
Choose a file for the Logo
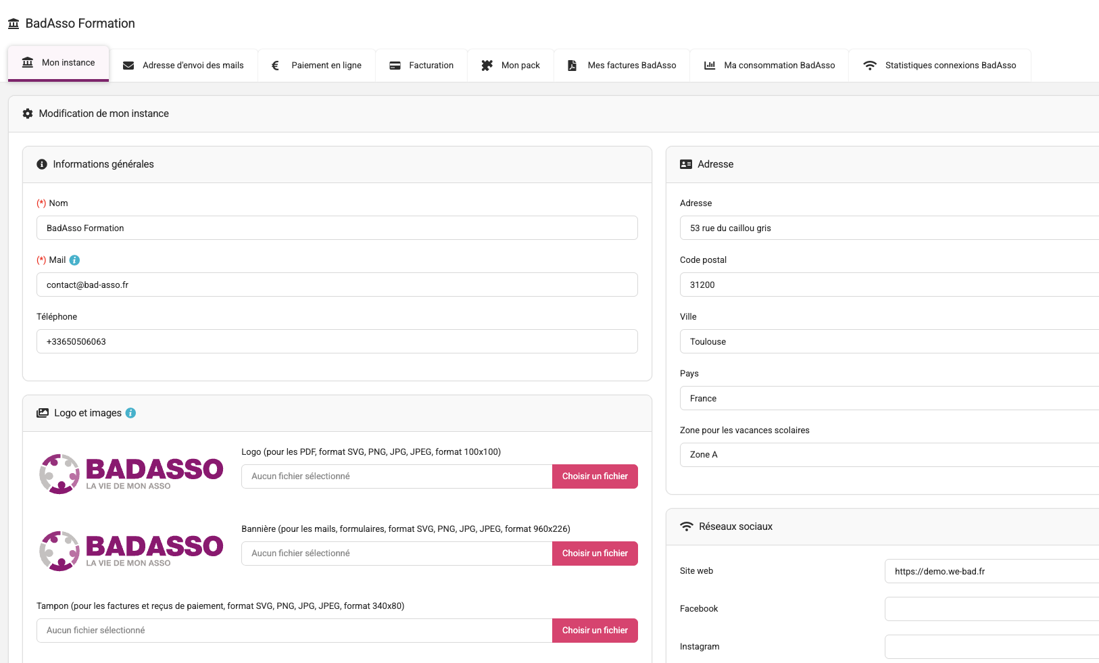tap(595, 476)
